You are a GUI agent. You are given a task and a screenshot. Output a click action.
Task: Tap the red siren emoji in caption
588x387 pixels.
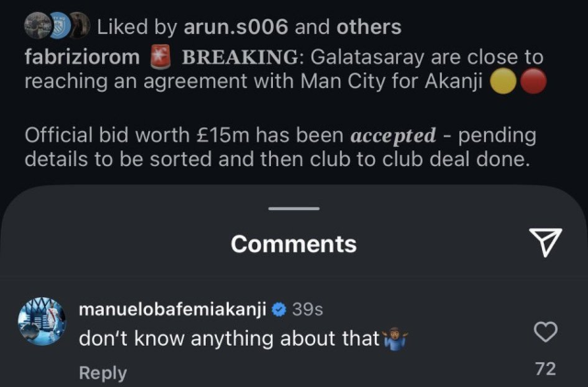[x=162, y=58]
